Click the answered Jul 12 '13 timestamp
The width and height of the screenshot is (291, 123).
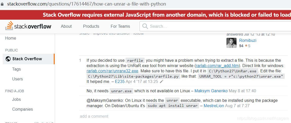click(250, 34)
